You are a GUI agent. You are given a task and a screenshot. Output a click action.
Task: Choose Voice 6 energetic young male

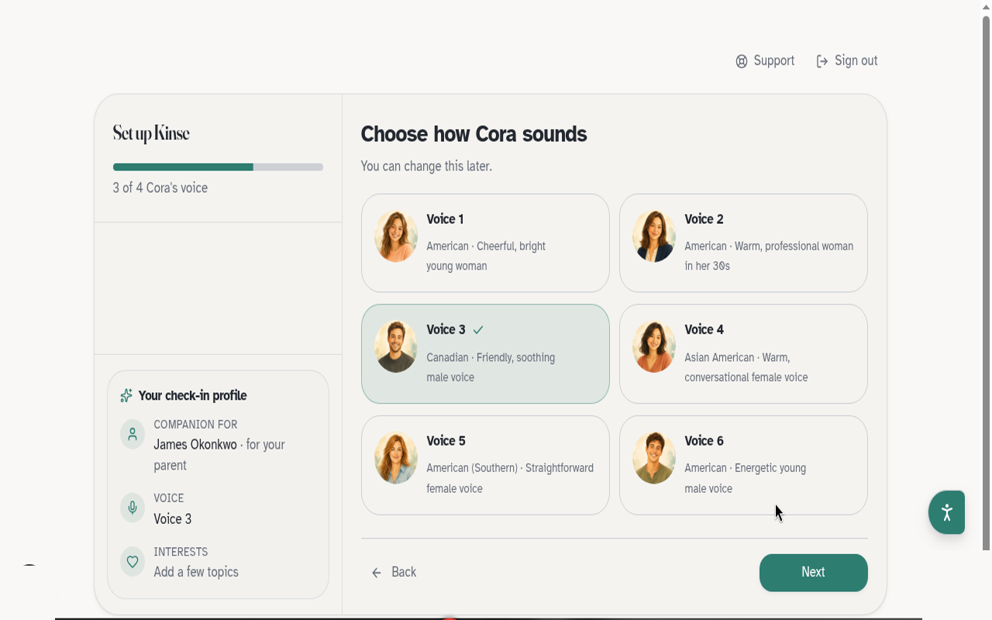click(x=743, y=465)
